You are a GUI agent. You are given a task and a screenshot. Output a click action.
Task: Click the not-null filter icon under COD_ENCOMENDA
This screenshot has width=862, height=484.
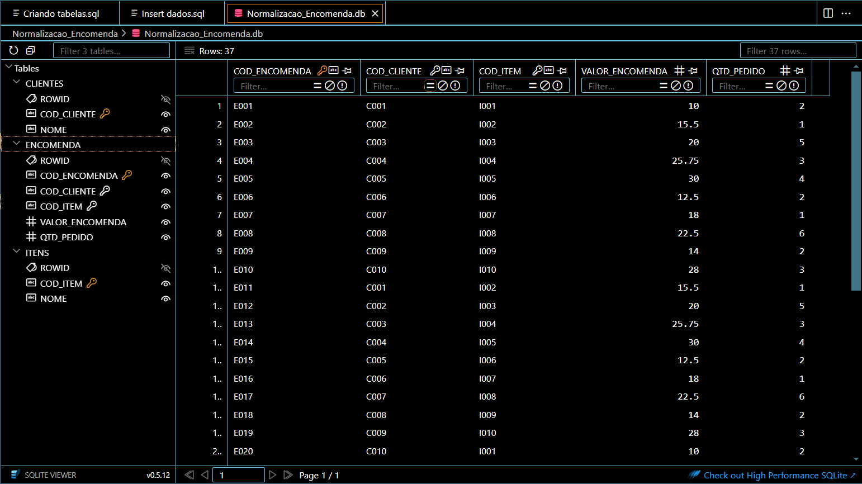click(342, 86)
